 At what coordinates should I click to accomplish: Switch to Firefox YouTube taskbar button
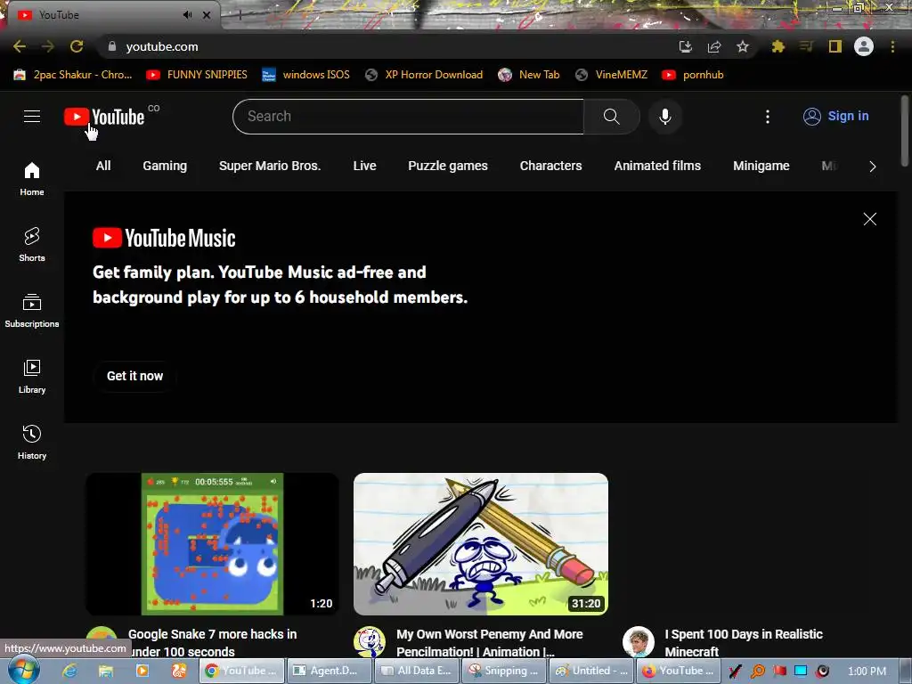coord(680,671)
